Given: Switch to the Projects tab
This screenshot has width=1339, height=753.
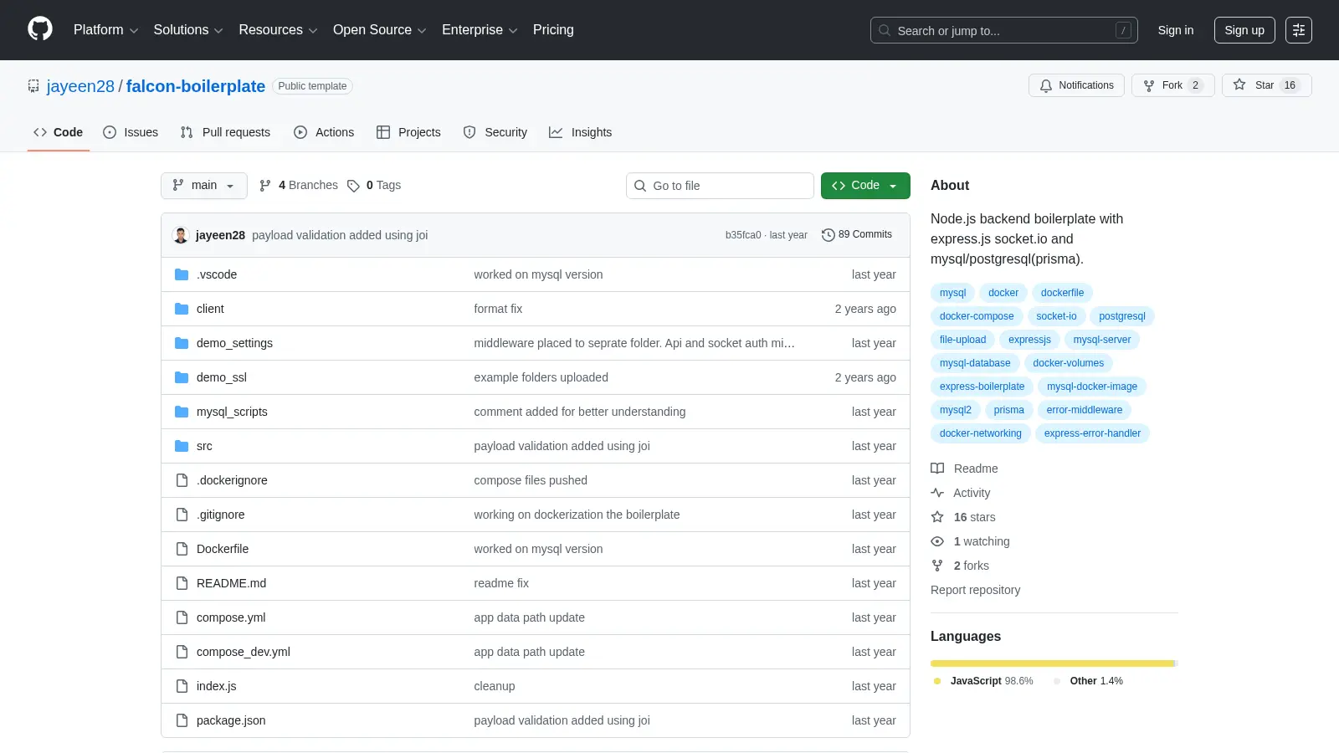Looking at the screenshot, I should (408, 132).
